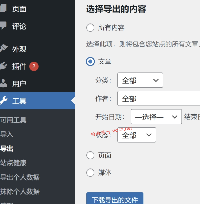Image resolution: width=200 pixels, height=204 pixels.
Task: Click the Tools wrench icon
Action: [4, 100]
